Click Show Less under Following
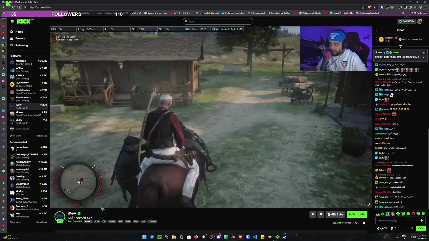This screenshot has width=429, height=241. click(x=41, y=136)
